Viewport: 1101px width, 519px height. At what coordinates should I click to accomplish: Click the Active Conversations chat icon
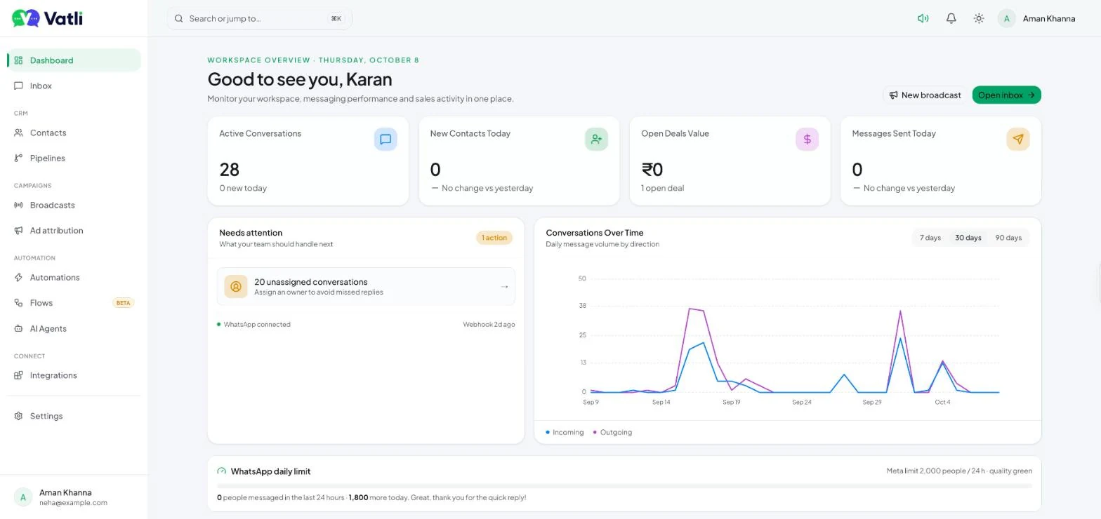click(x=385, y=140)
